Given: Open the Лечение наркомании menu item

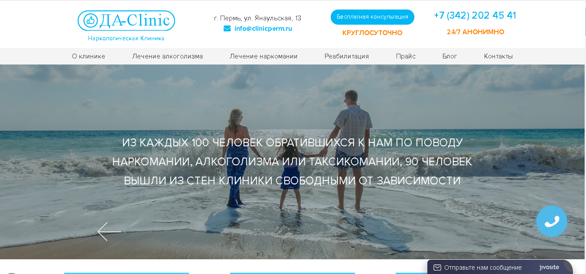Looking at the screenshot, I should 264,56.
